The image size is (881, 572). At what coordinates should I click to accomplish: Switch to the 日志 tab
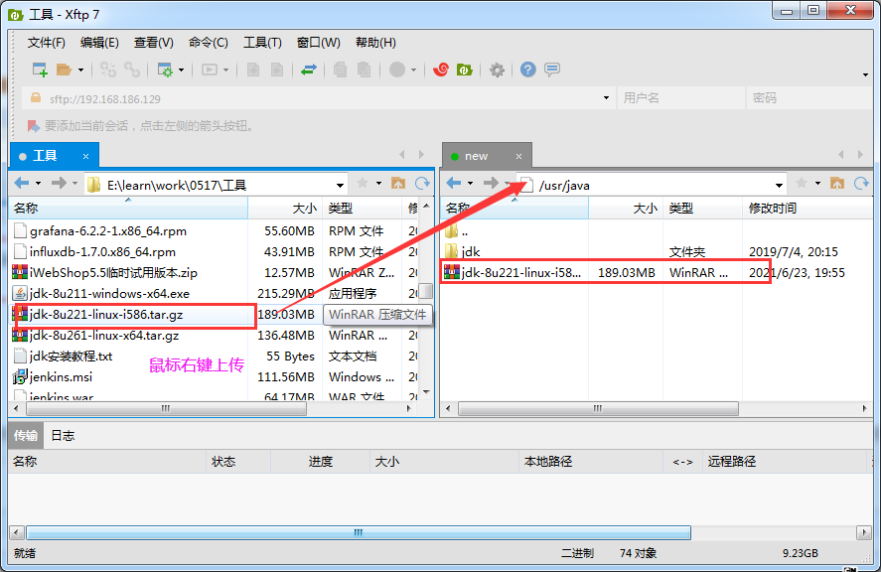[x=63, y=436]
